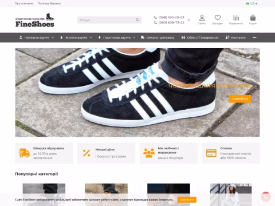Image resolution: width=275 pixels, height=206 pixels.
Task: Open the wishlist heart icon
Action: coord(218,18)
